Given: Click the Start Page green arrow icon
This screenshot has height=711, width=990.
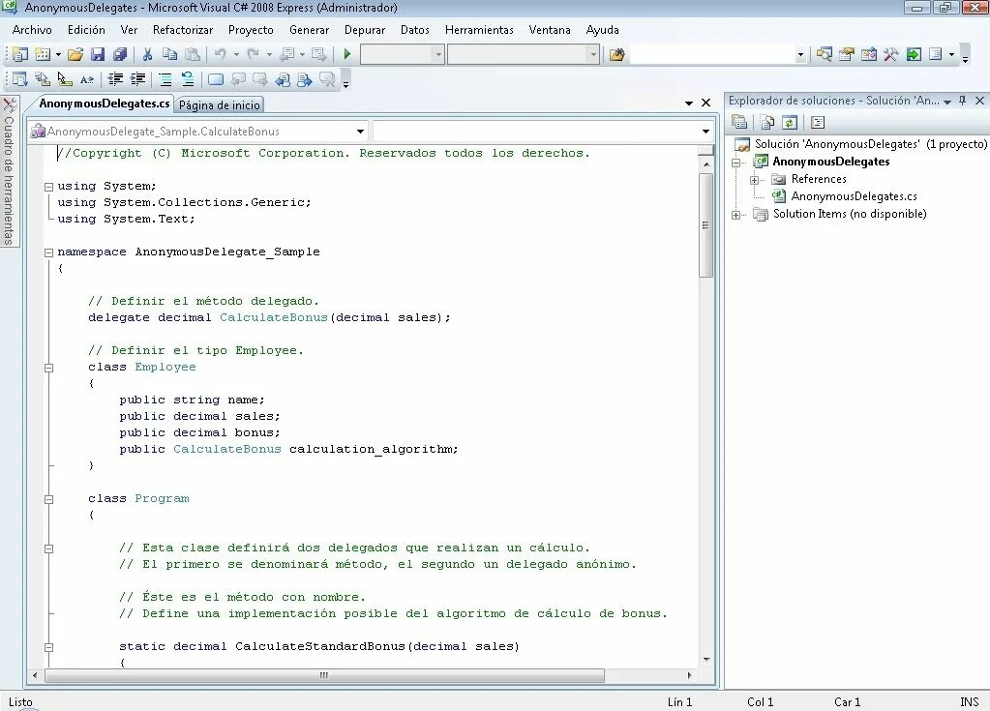Looking at the screenshot, I should (914, 54).
